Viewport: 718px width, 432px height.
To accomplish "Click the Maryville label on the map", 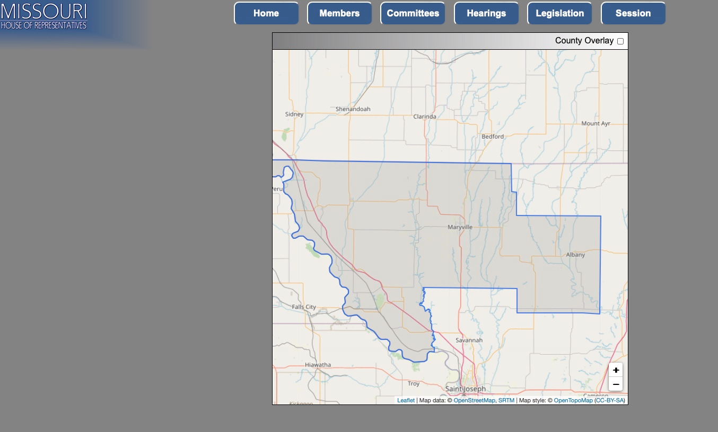I will click(x=460, y=227).
